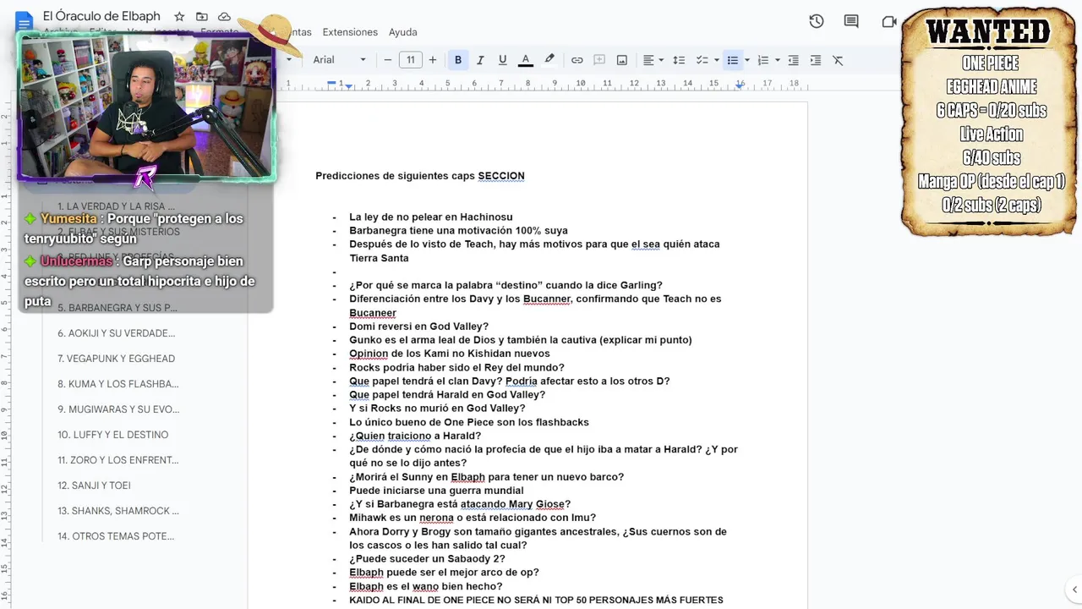Increase indent

[x=816, y=60]
